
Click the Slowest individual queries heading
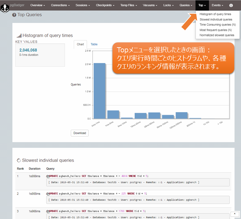(48, 161)
